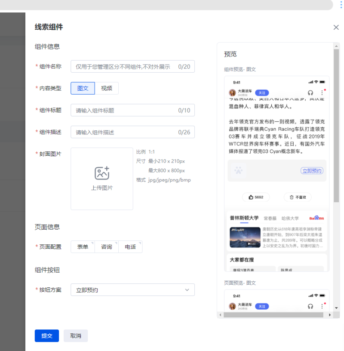344x351 pixels.
Task: Click the 关注 follow button in preview
Action: pos(263,92)
